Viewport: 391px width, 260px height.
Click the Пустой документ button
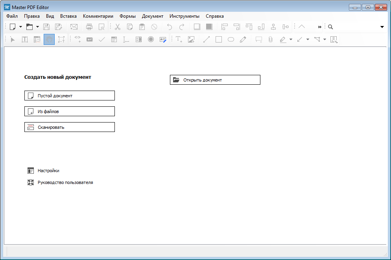pos(70,96)
